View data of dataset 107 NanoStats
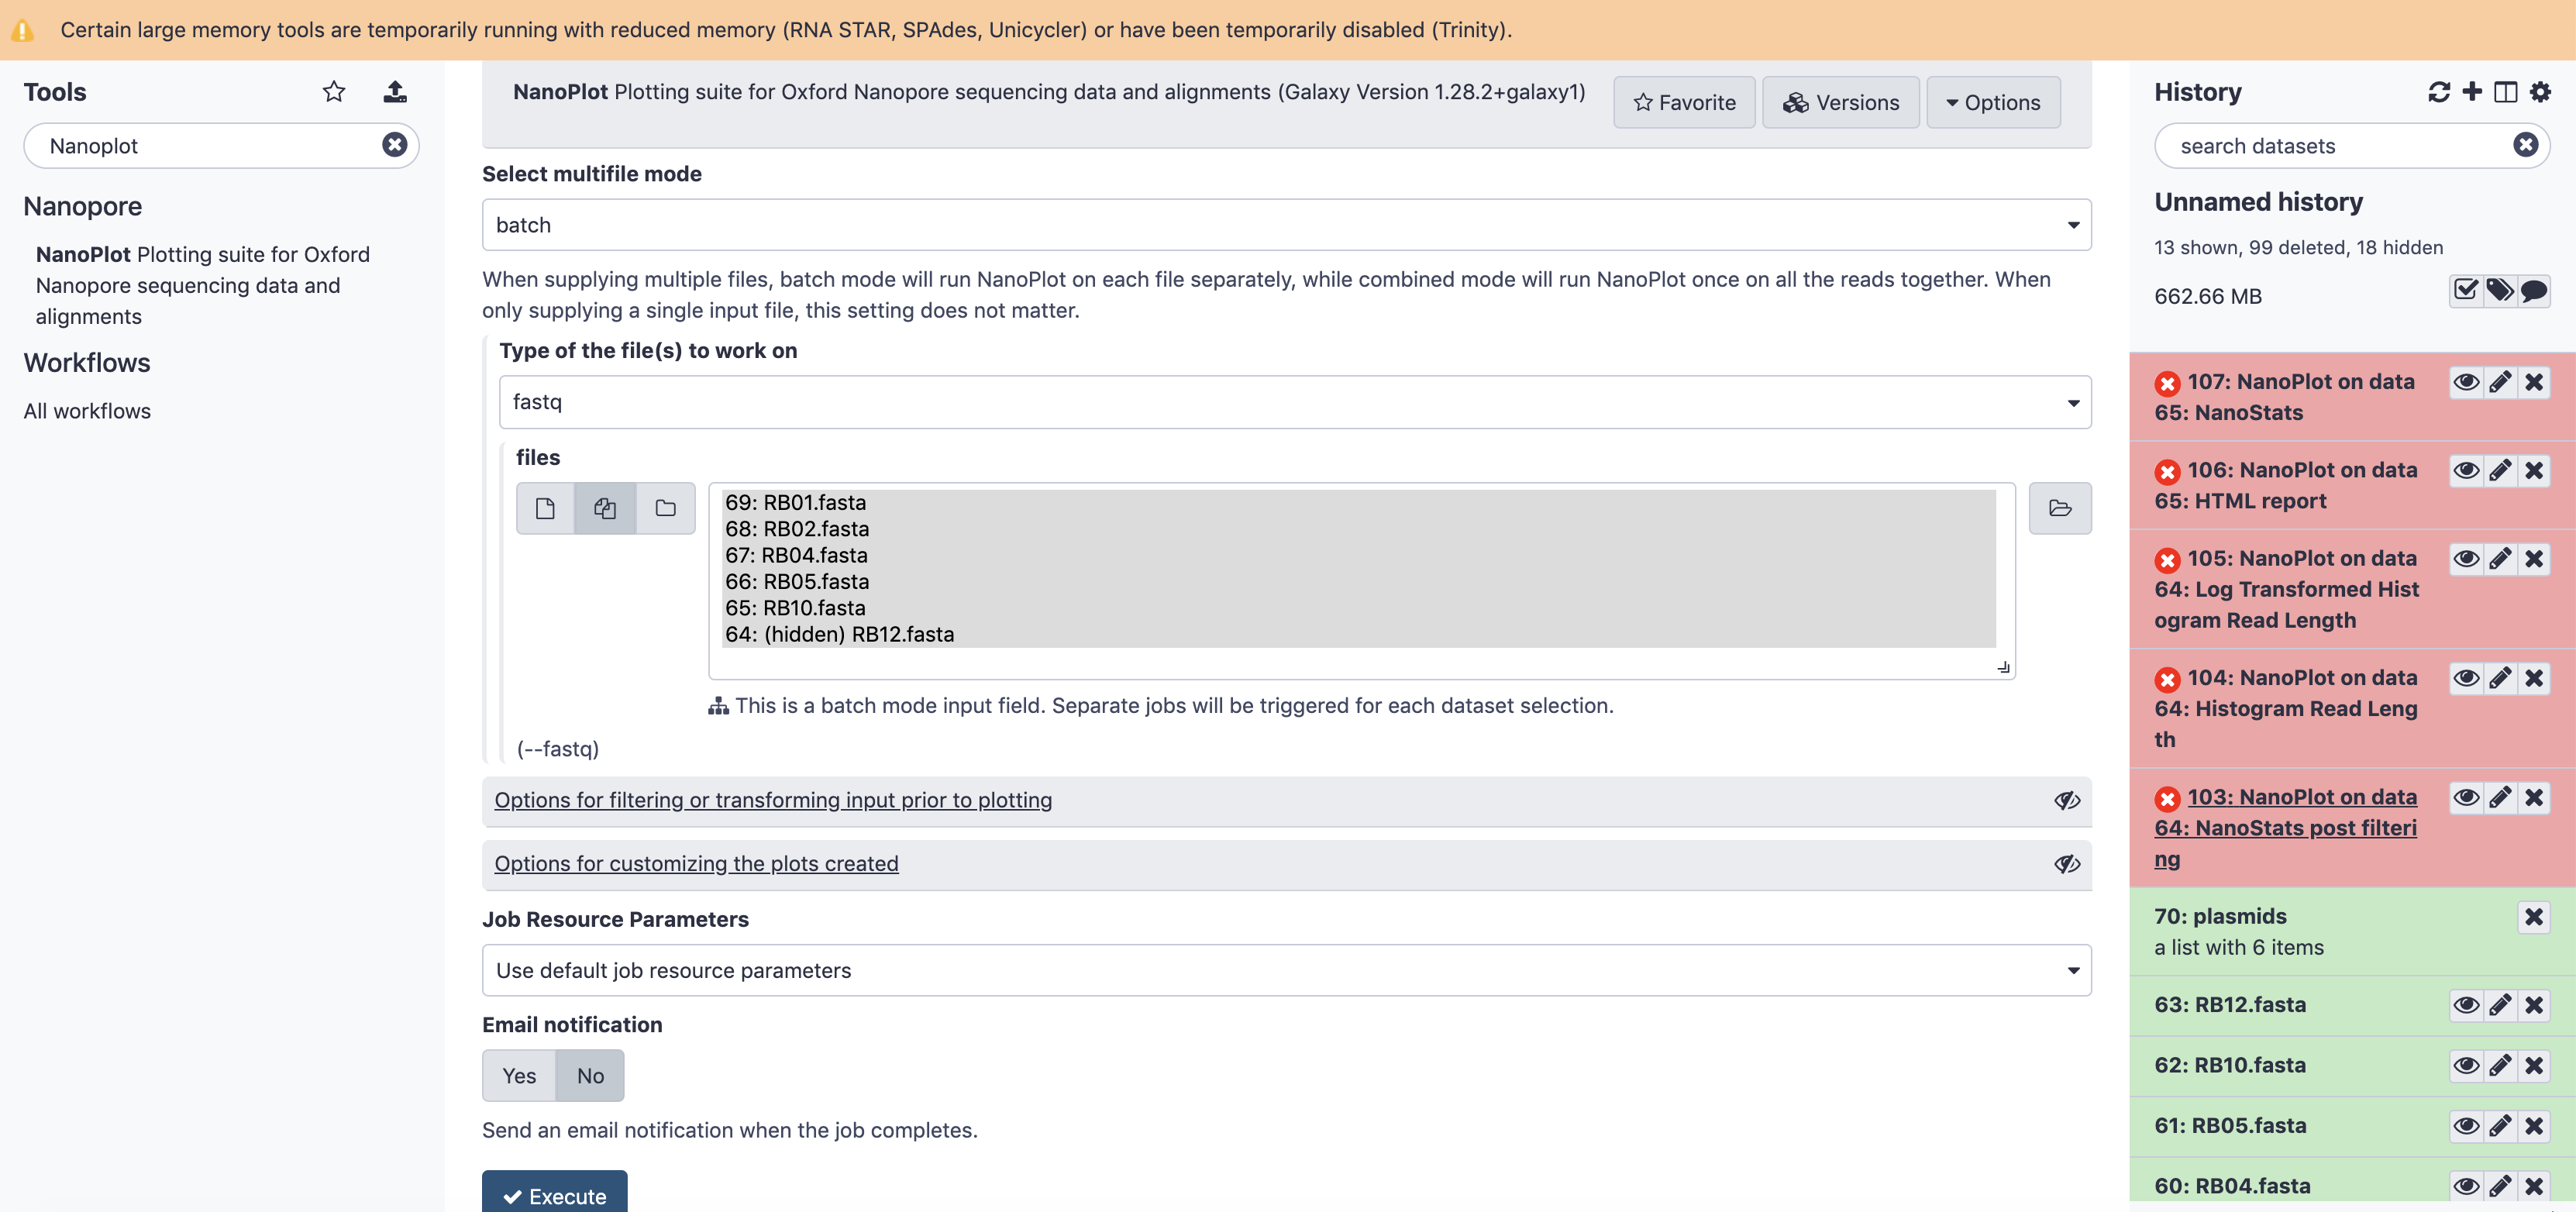This screenshot has height=1212, width=2576. [x=2466, y=382]
